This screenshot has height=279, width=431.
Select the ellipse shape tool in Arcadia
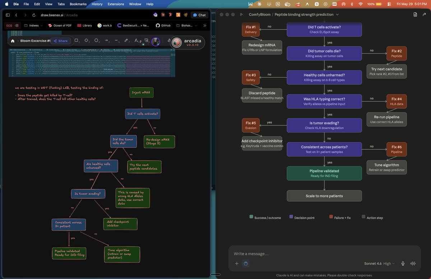point(97,40)
